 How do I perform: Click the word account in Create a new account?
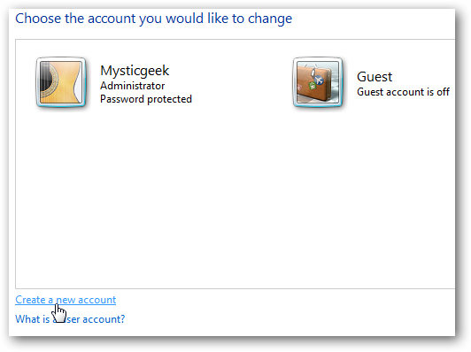click(97, 300)
